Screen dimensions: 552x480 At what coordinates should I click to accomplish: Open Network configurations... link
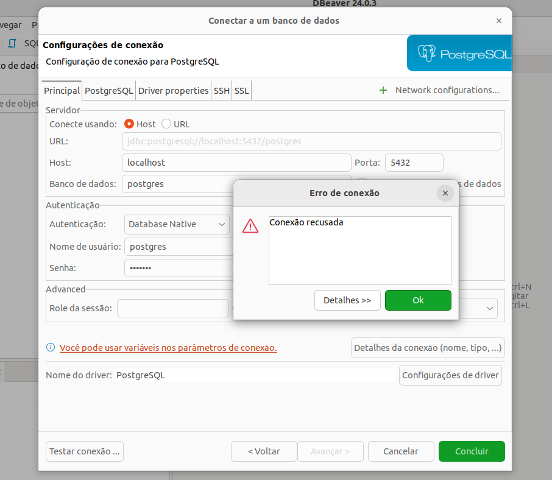click(447, 90)
